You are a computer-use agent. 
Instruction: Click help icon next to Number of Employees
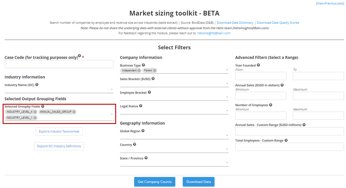tap(271, 105)
